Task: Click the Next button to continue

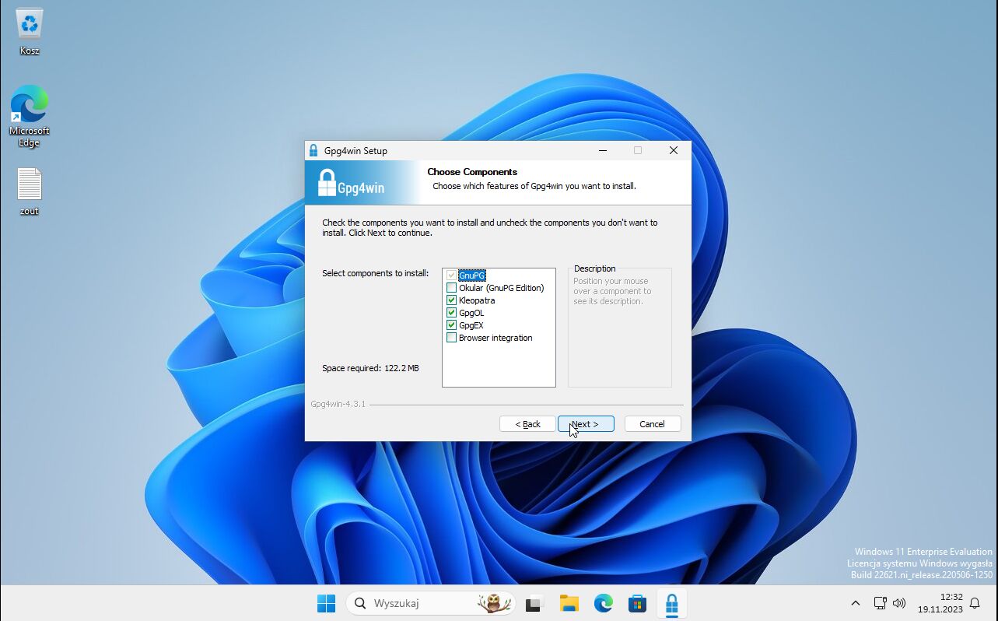Action: [586, 424]
